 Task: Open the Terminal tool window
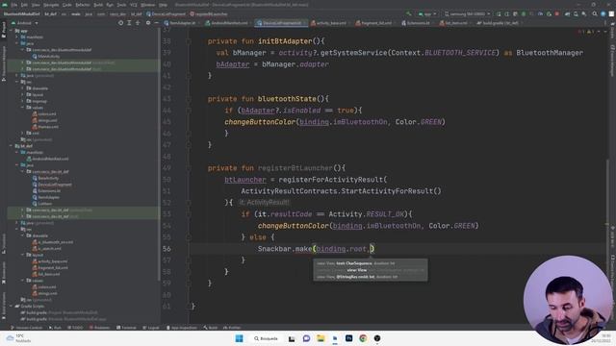126,328
